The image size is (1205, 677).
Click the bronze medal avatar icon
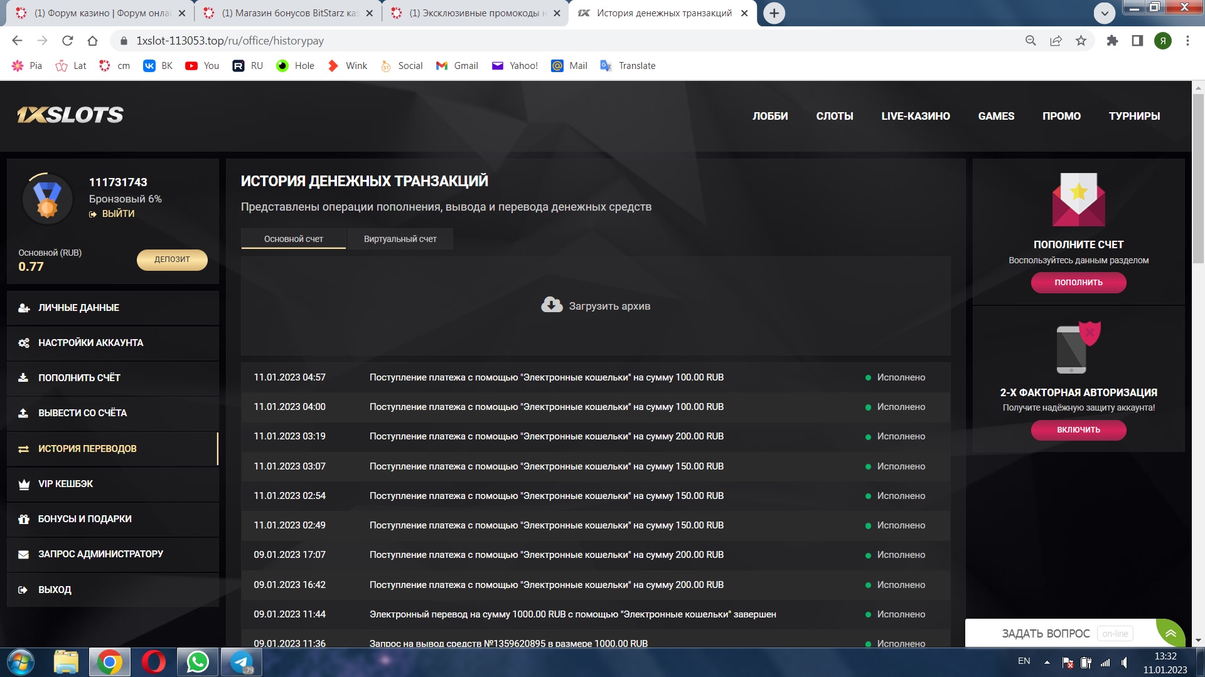coord(47,199)
